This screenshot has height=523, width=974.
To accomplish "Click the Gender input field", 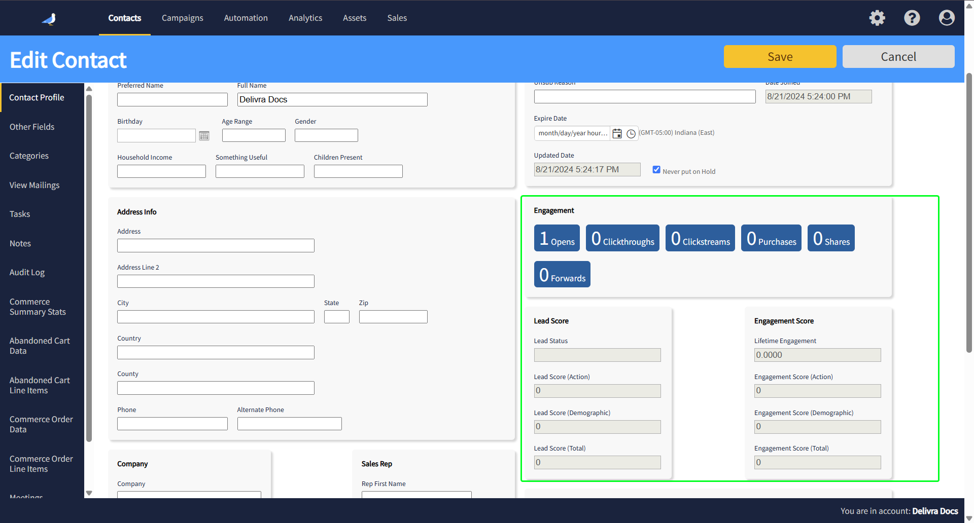I will pos(326,135).
